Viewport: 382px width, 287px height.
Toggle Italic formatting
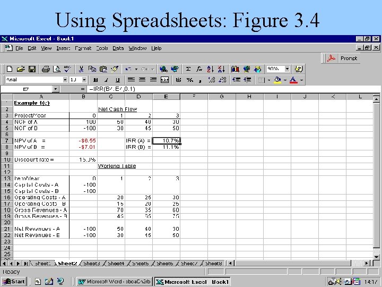(107, 80)
